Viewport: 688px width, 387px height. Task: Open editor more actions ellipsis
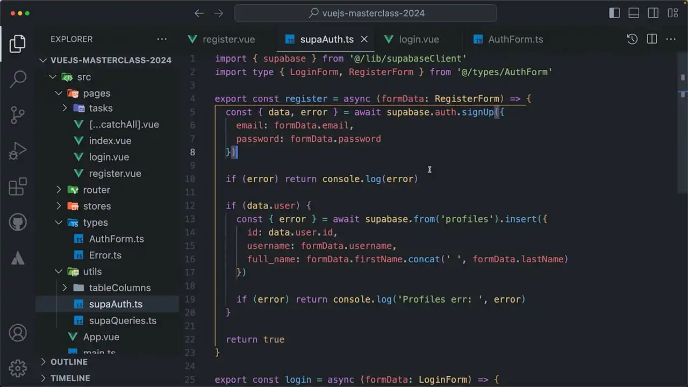click(x=671, y=39)
